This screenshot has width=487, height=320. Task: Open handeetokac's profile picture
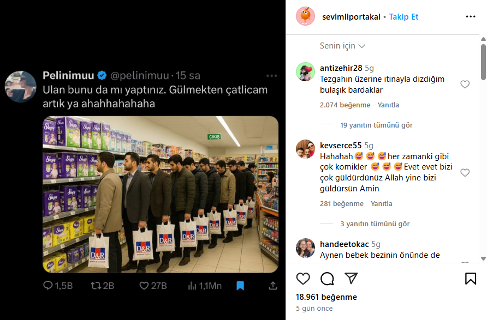(x=305, y=248)
